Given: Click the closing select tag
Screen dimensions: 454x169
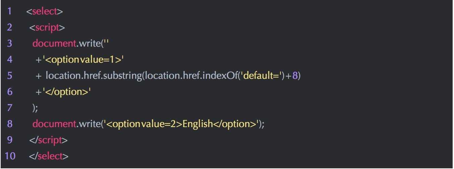Looking at the screenshot, I should (49, 156).
